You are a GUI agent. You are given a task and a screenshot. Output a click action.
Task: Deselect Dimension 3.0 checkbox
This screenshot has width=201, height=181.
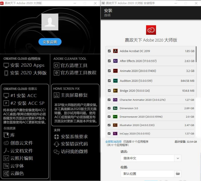point(109,108)
